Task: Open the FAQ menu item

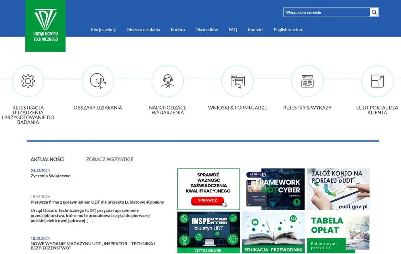Action: (x=233, y=30)
